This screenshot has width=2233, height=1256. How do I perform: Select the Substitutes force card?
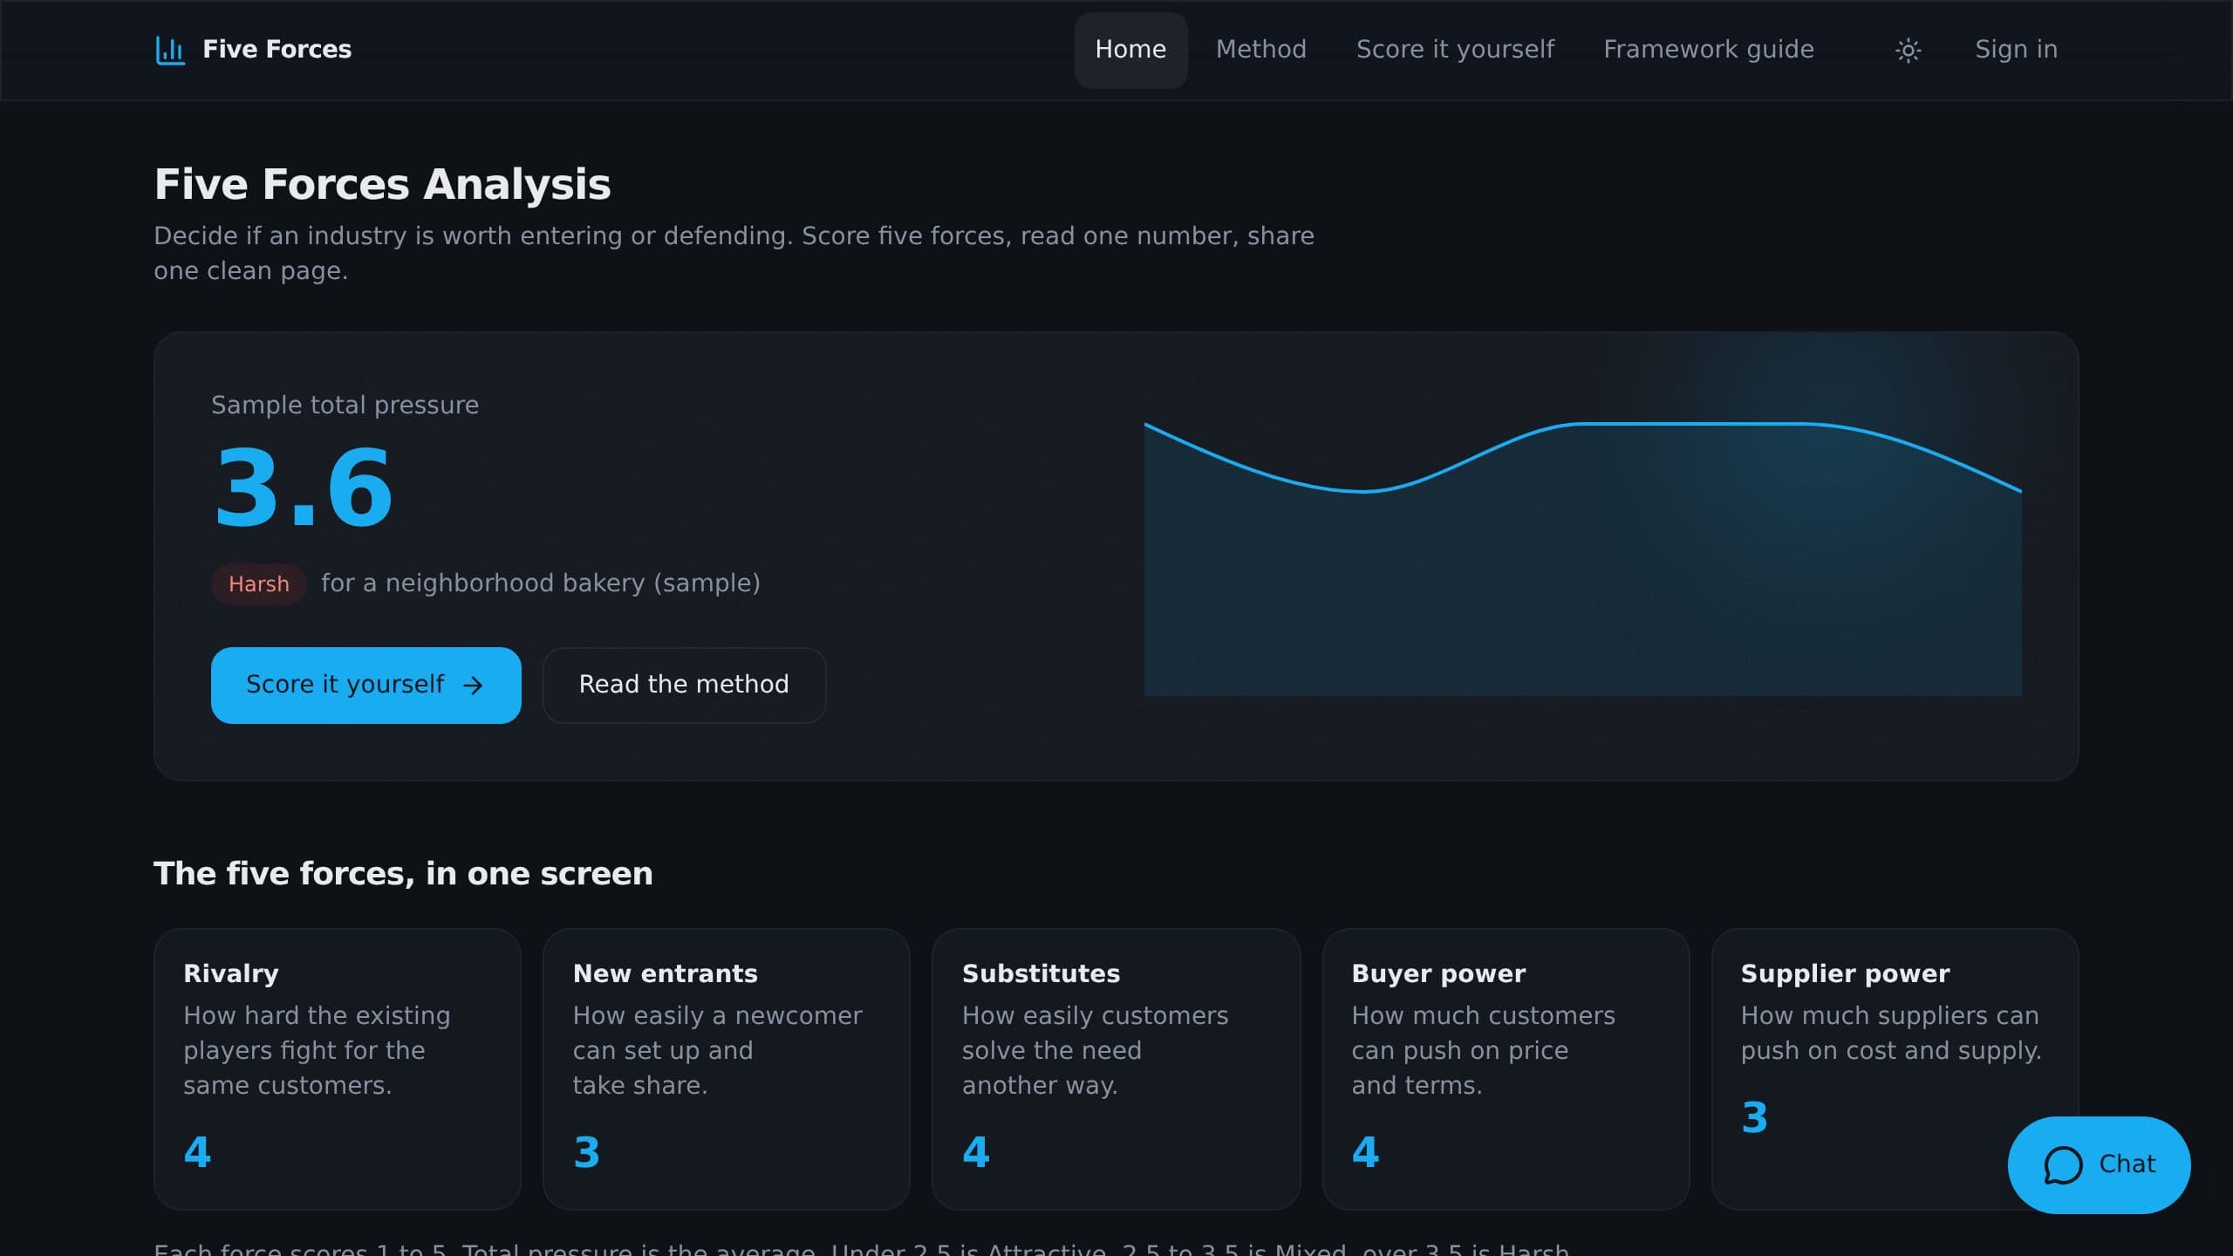[1116, 1068]
